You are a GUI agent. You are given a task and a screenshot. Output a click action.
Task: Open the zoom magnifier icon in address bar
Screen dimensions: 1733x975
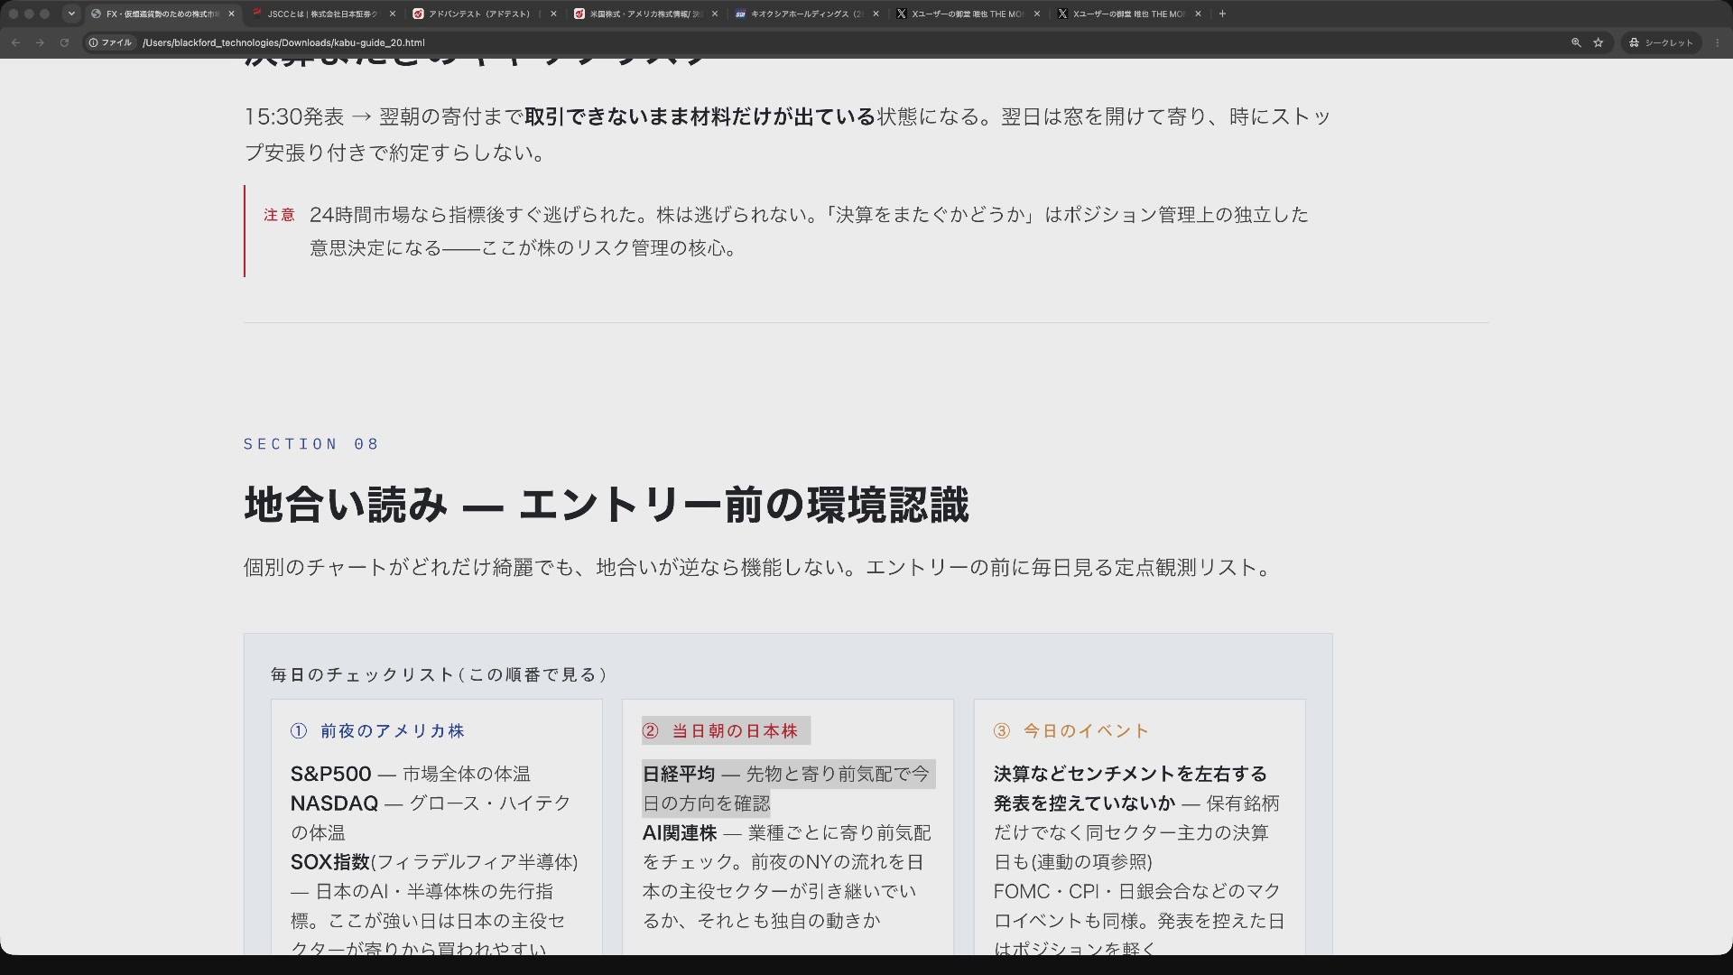point(1576,42)
